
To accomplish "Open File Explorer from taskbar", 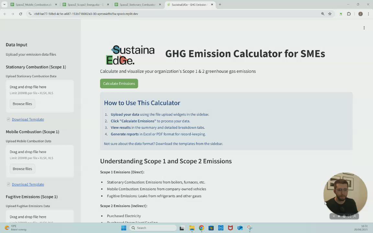I will [192, 228].
